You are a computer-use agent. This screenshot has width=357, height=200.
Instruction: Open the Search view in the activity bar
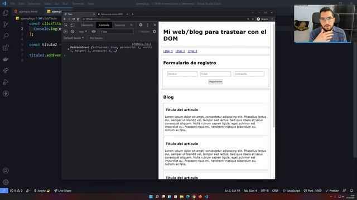coord(6,36)
